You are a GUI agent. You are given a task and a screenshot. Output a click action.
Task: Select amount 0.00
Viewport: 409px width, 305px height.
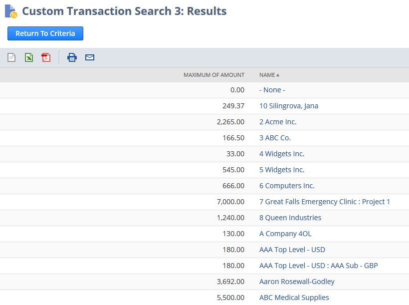tap(237, 90)
